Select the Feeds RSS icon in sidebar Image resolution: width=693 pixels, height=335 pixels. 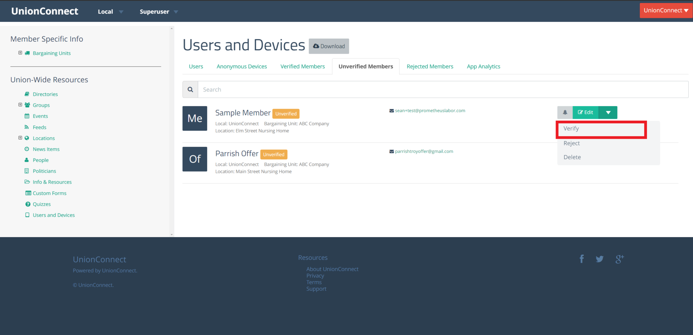pyautogui.click(x=27, y=127)
